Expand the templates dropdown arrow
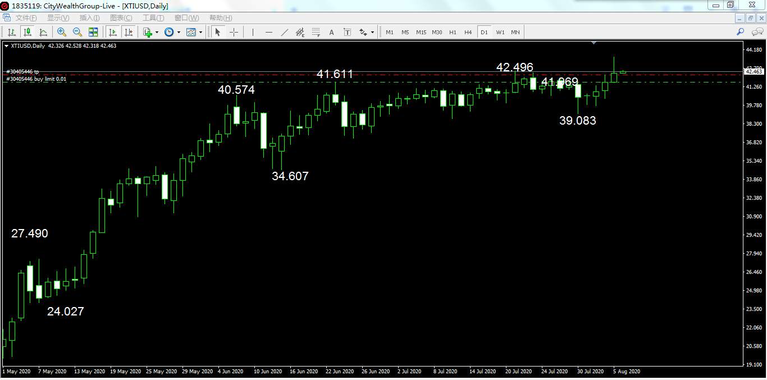767x380 pixels. (x=200, y=32)
